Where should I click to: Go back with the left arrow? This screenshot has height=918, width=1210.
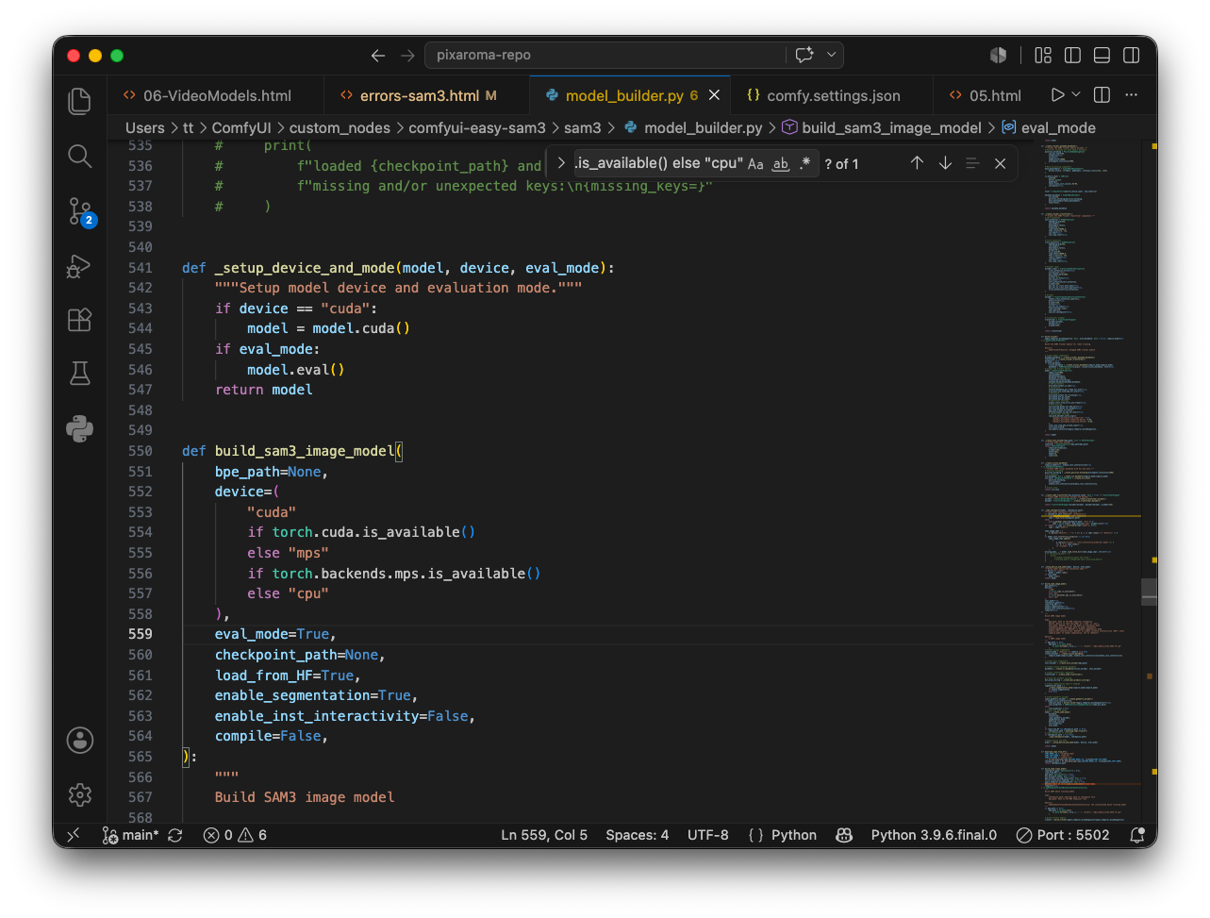click(x=378, y=56)
